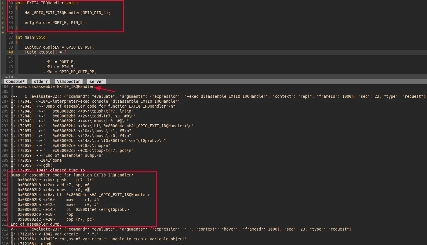
Task: Click the 'End of assembler dump.' text on line 312
Action: (36, 224)
